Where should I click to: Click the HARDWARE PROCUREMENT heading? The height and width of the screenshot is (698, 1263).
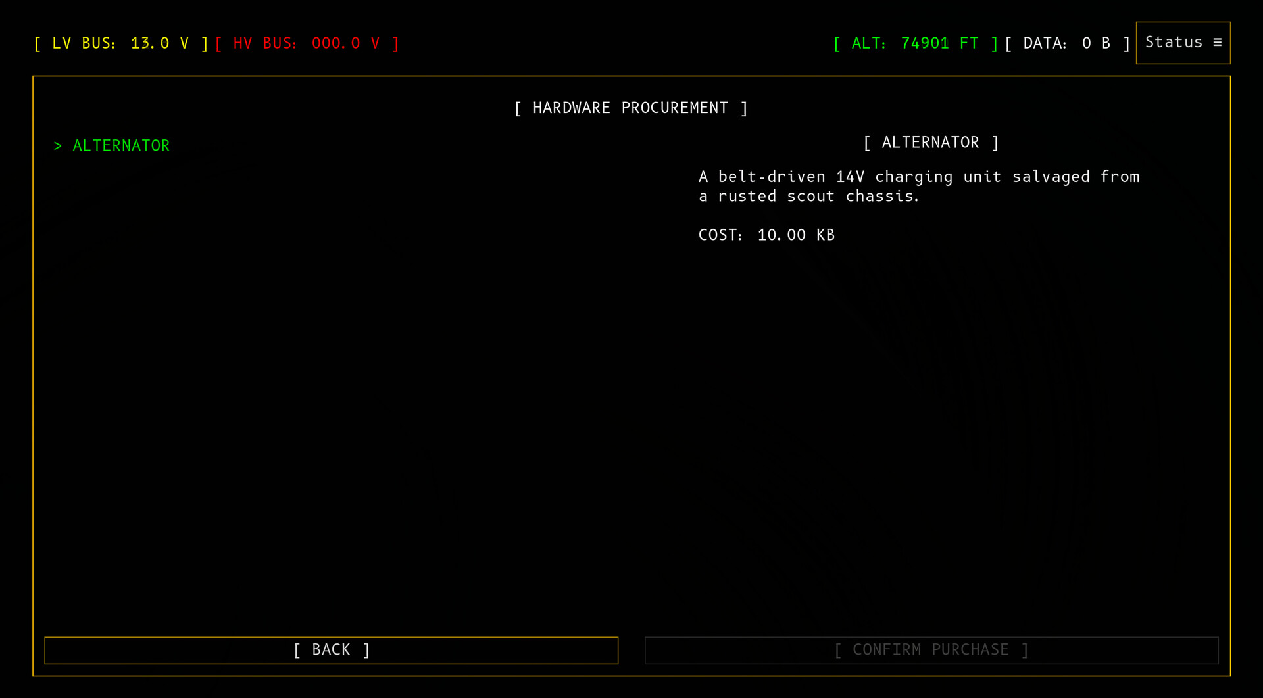[x=630, y=108]
